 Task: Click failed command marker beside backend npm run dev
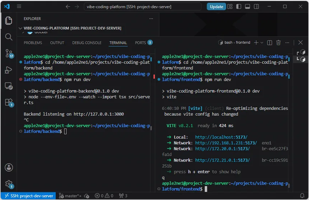click(21, 80)
